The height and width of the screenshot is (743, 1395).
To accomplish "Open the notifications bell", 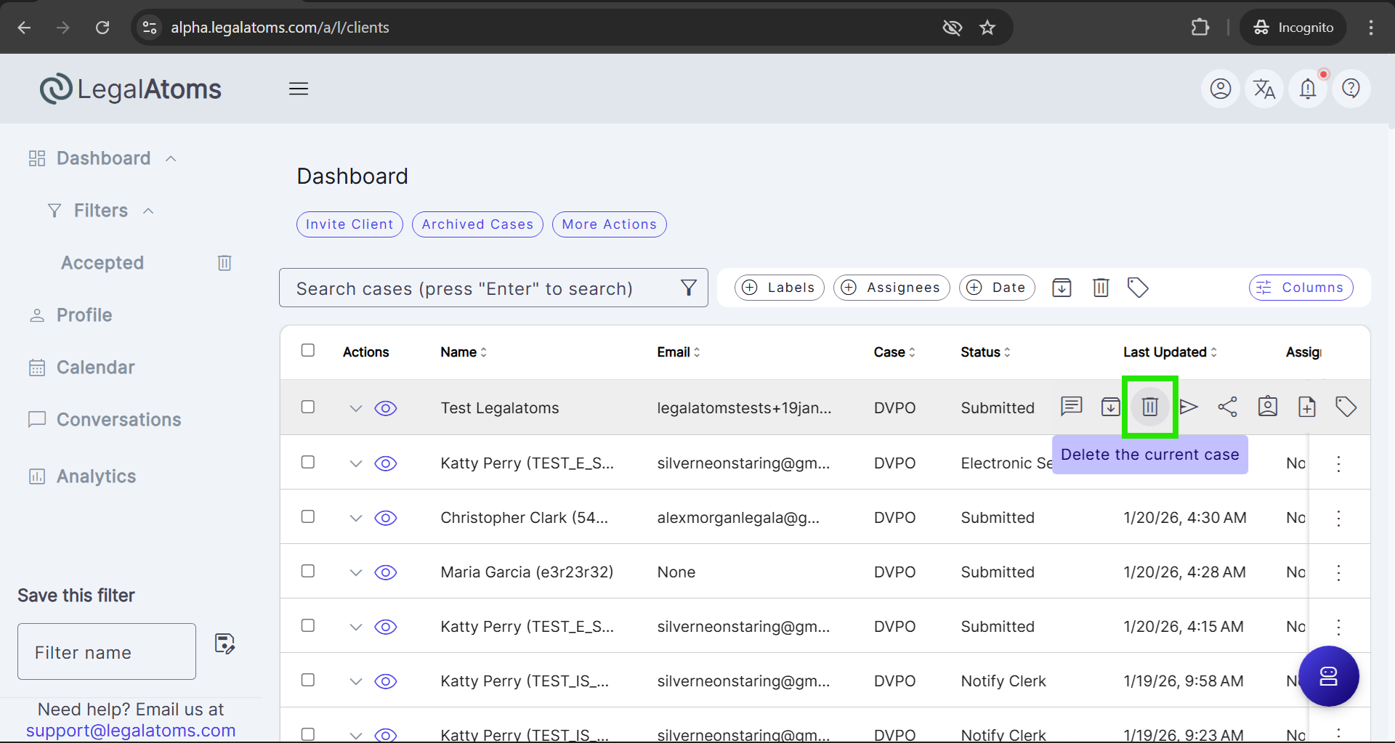I will tap(1307, 89).
